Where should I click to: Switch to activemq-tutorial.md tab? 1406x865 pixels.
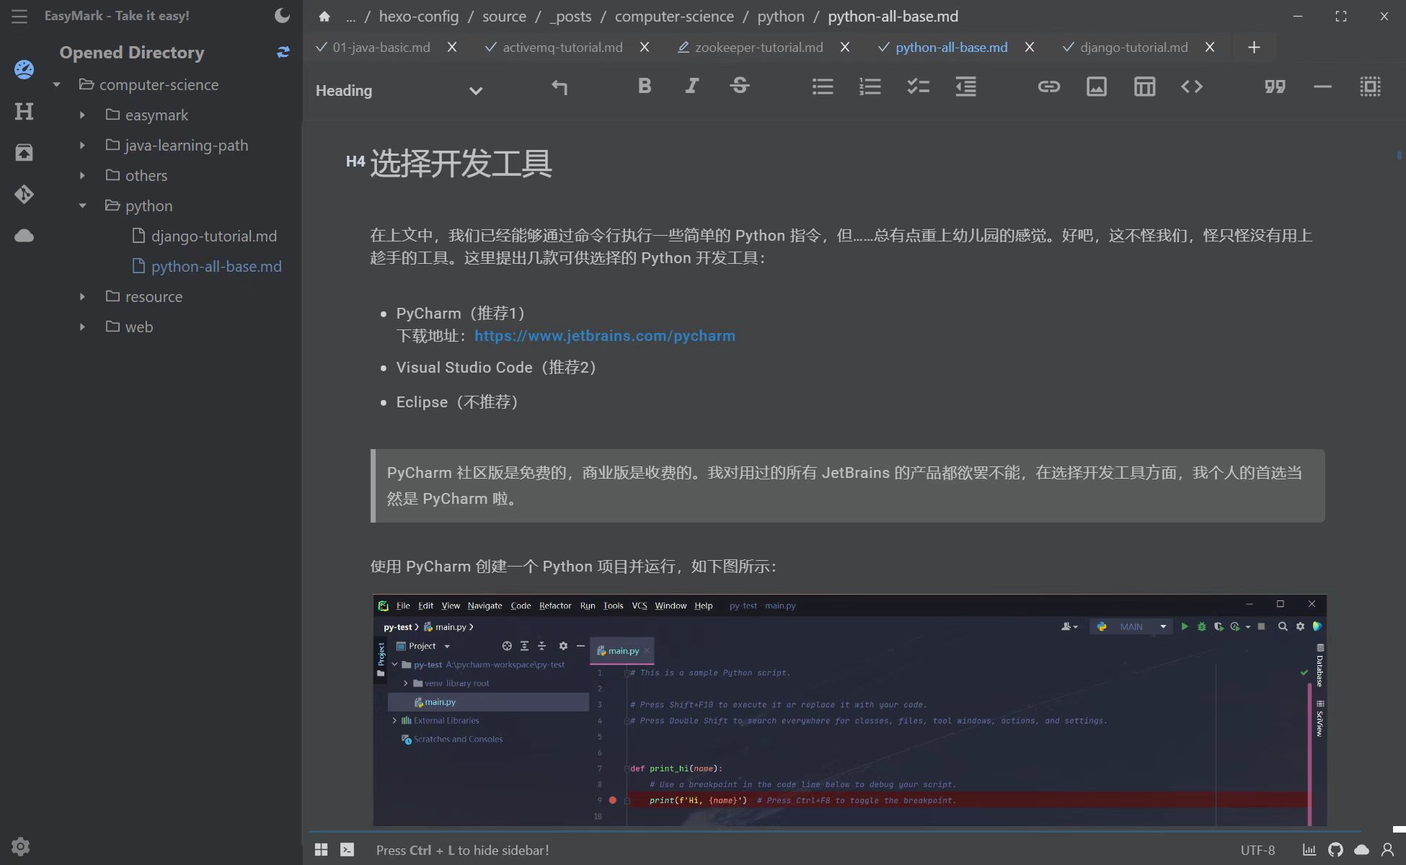562,47
